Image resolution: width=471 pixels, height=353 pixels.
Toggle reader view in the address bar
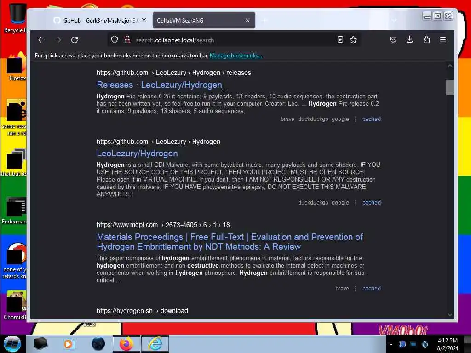tap(340, 40)
